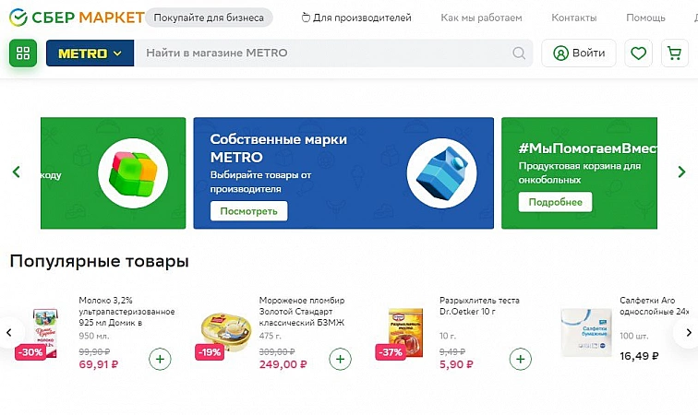This screenshot has width=698, height=415.
Task: Click the Войти login button
Action: click(579, 53)
